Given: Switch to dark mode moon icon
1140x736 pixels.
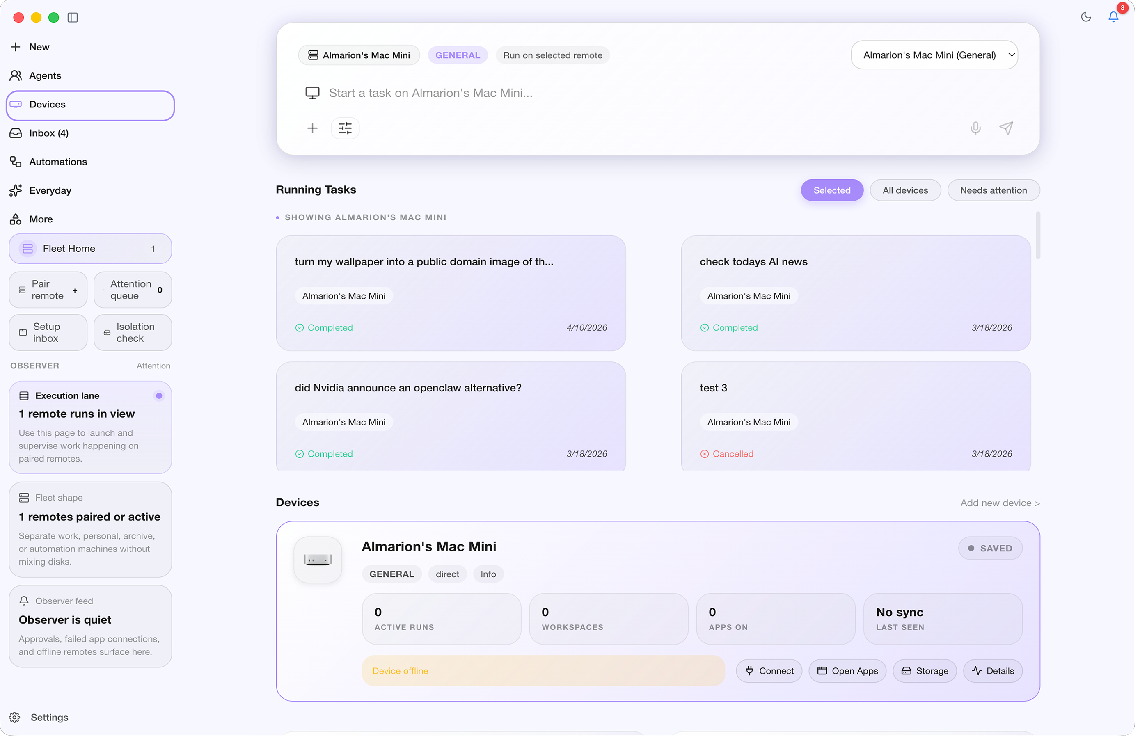Looking at the screenshot, I should 1085,17.
